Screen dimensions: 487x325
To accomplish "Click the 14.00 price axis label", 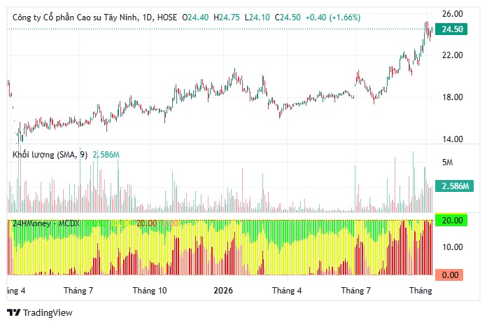I will click(x=453, y=139).
